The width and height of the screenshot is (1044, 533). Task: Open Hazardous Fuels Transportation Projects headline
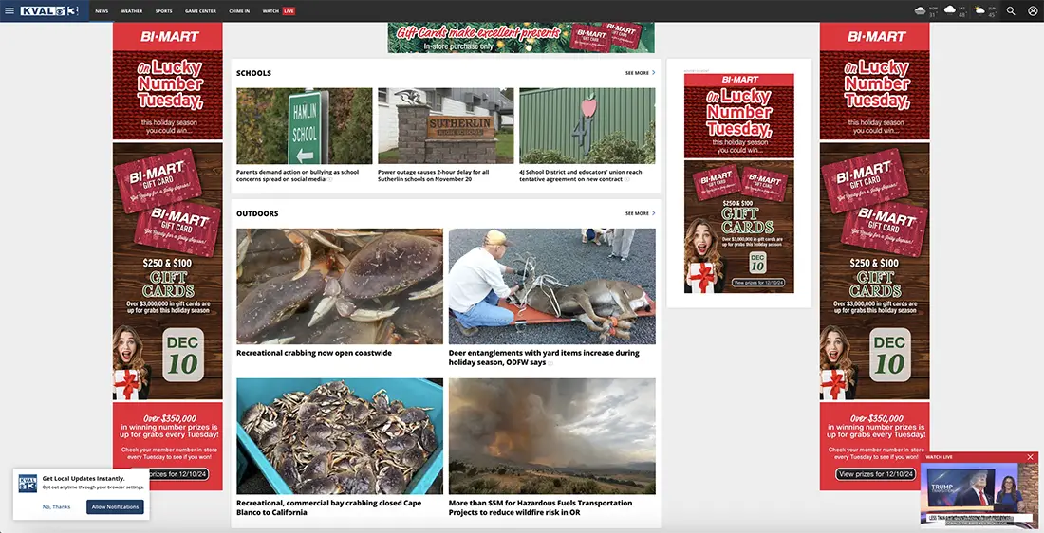[541, 507]
